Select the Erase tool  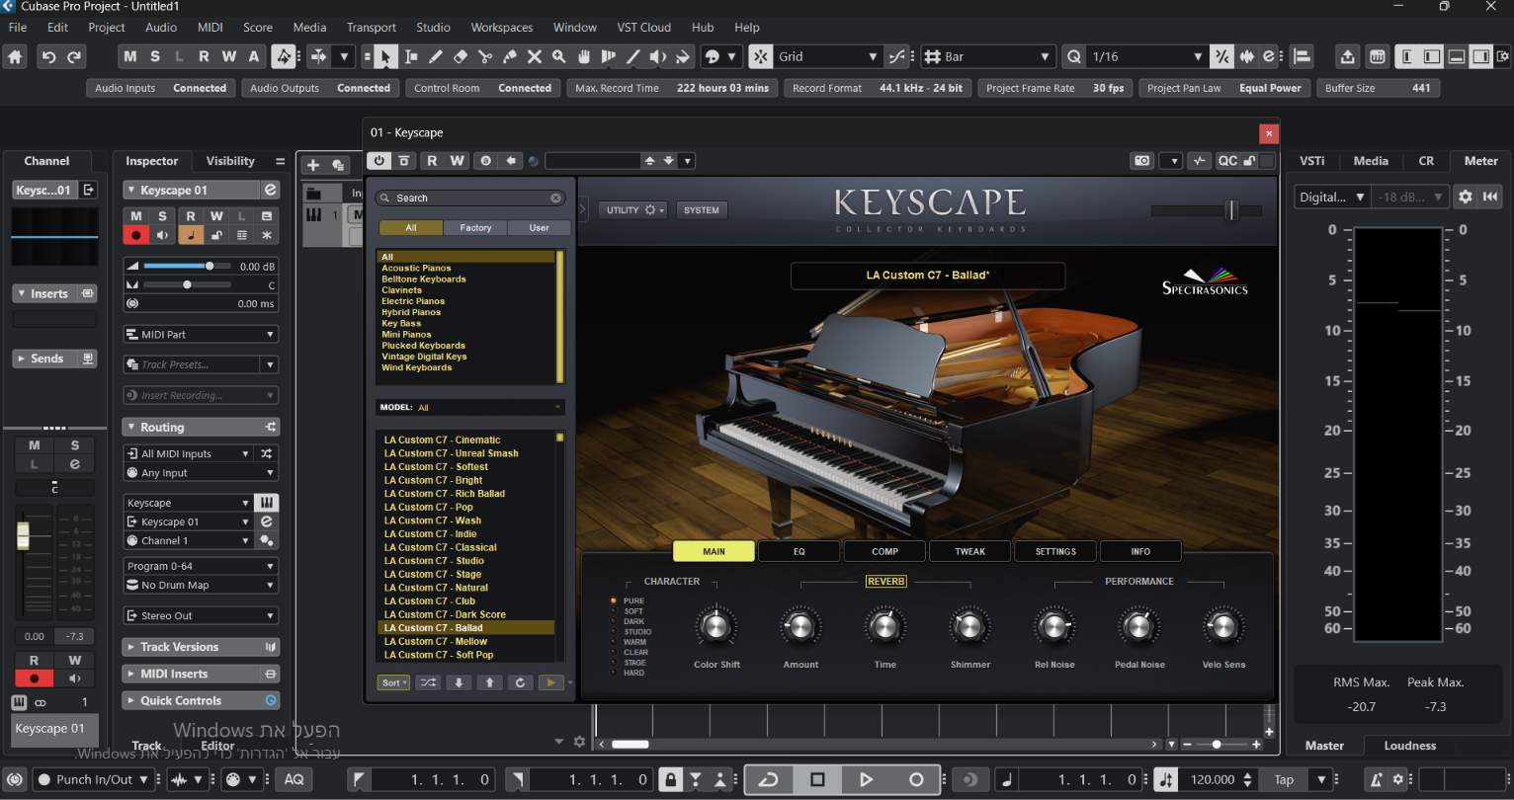[461, 57]
